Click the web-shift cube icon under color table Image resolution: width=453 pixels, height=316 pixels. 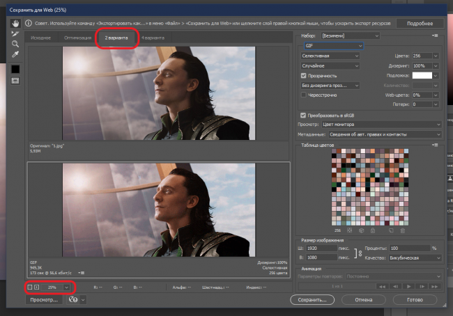[x=361, y=230]
